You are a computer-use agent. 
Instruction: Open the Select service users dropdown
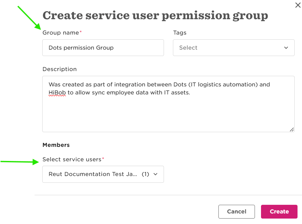[x=103, y=174]
